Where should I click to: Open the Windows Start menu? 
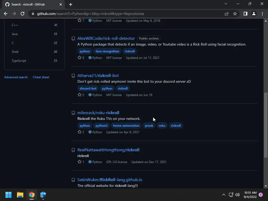point(8,195)
